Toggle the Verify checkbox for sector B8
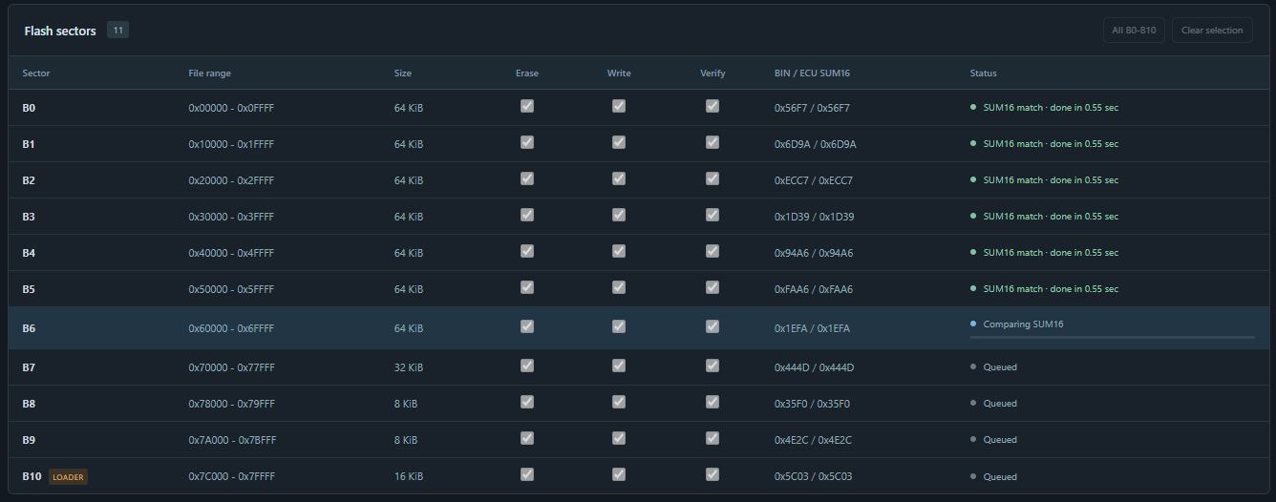The width and height of the screenshot is (1276, 502). click(x=712, y=402)
